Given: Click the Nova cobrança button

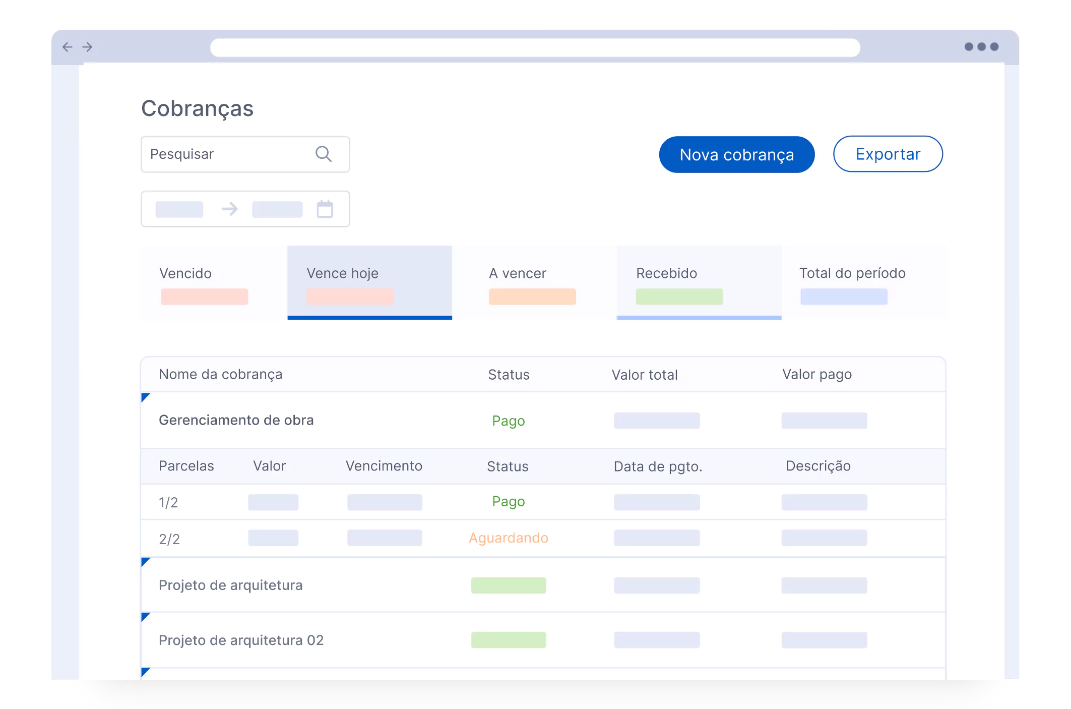Looking at the screenshot, I should click(736, 154).
